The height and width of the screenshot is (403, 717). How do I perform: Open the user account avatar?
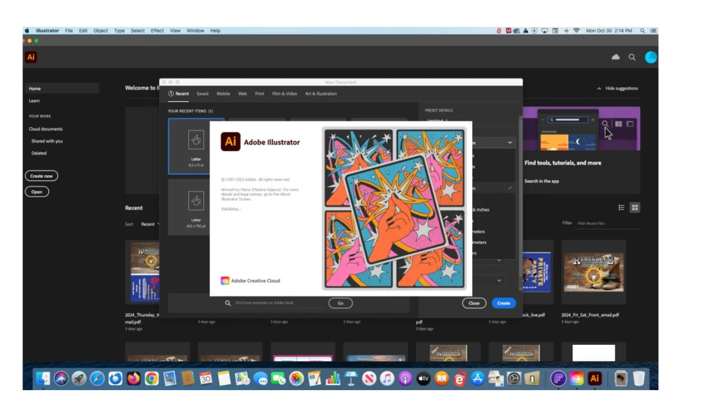coord(650,57)
